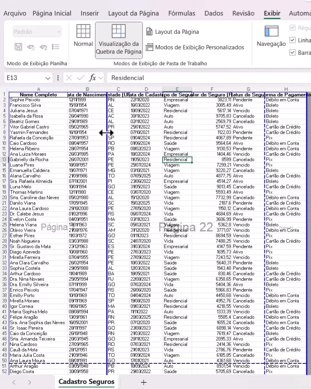The image size is (311, 389).
Task: Click the value 9705,83 cell
Action: (x=212, y=116)
